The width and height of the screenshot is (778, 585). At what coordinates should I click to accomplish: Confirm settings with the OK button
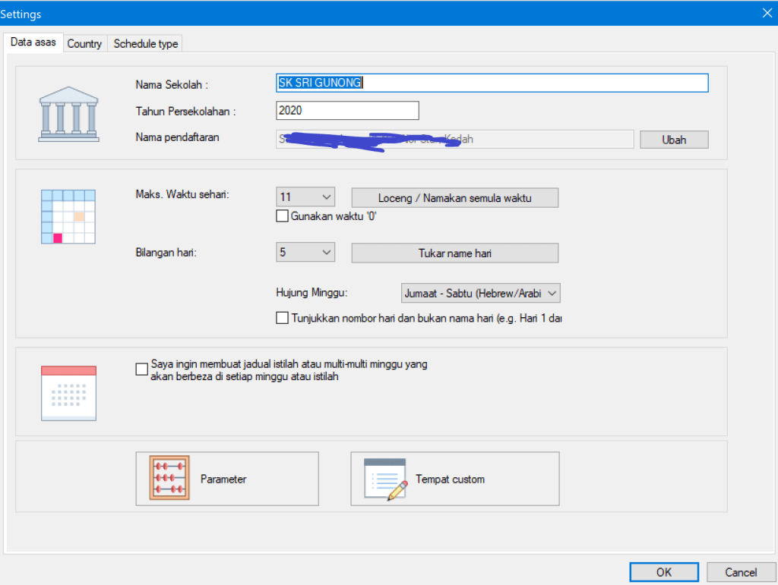(x=663, y=572)
